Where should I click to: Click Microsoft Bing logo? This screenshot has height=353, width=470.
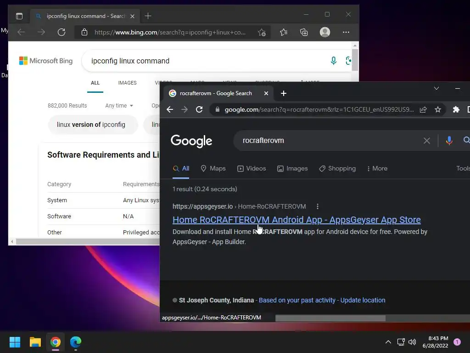46,61
